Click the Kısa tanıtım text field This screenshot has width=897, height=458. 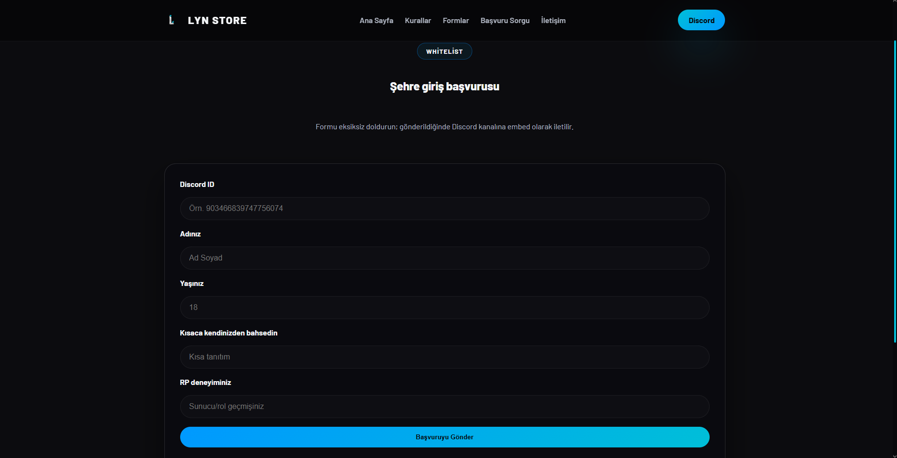tap(444, 357)
